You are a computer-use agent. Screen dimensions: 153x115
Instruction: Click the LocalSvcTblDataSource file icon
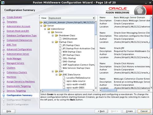click(x=64, y=78)
